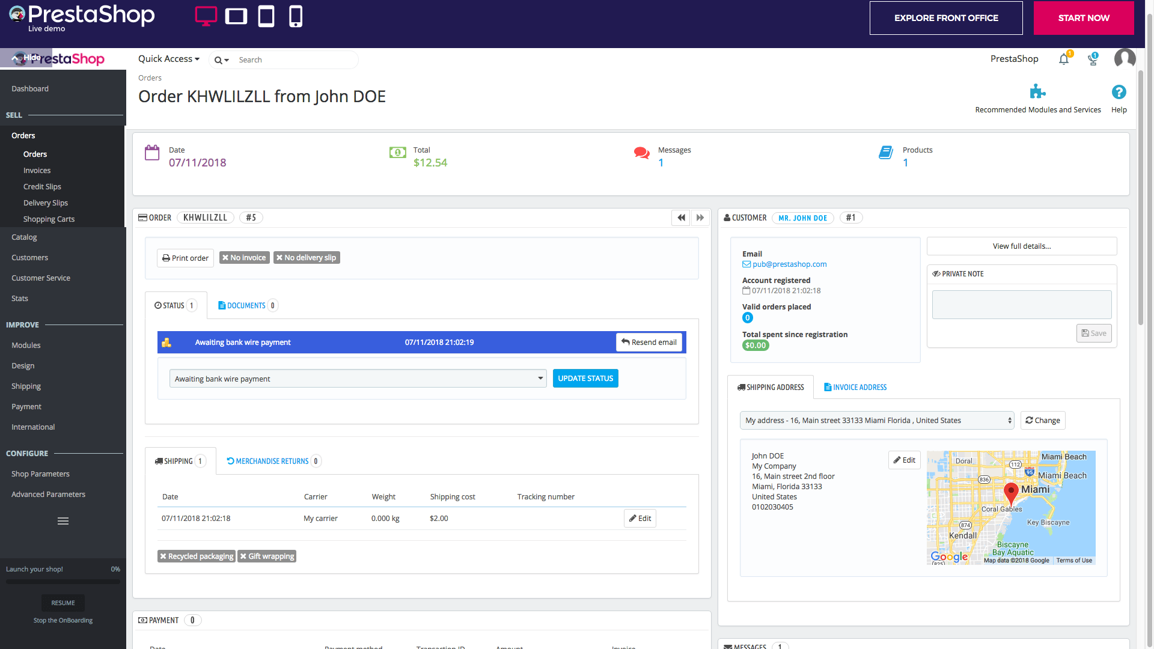Screen dimensions: 1154x649
Task: Click the No delivery slip badge
Action: click(307, 258)
